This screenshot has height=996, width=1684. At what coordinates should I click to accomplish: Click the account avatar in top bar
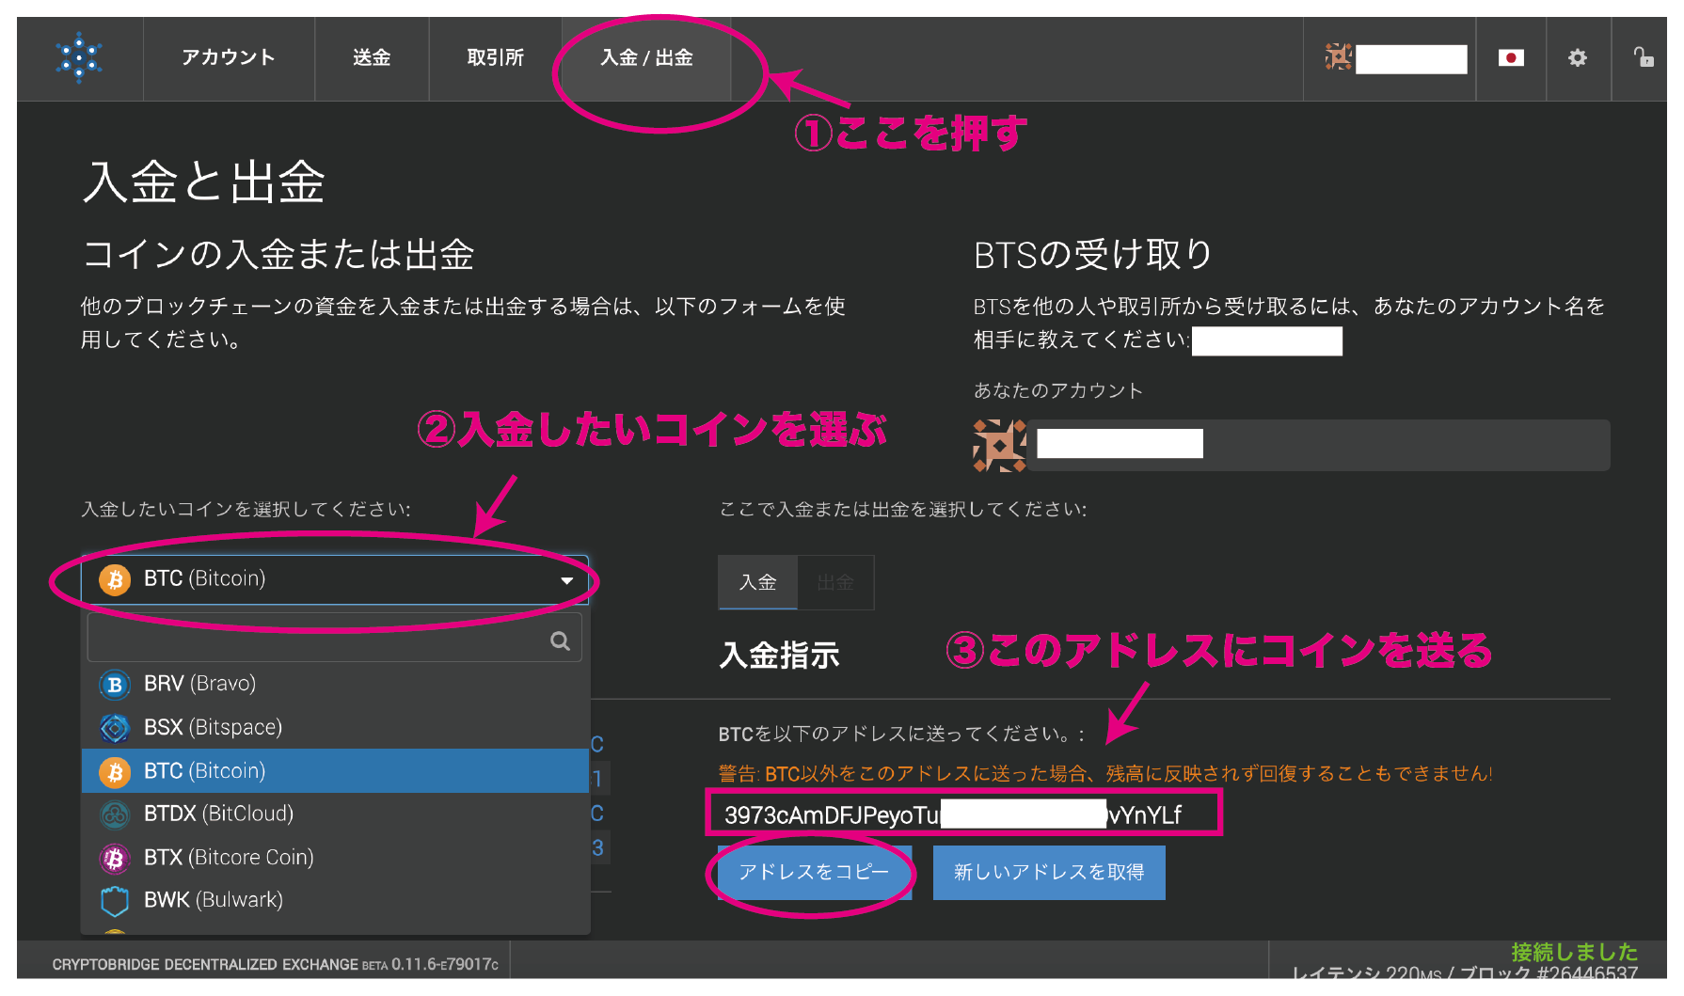(x=1338, y=58)
